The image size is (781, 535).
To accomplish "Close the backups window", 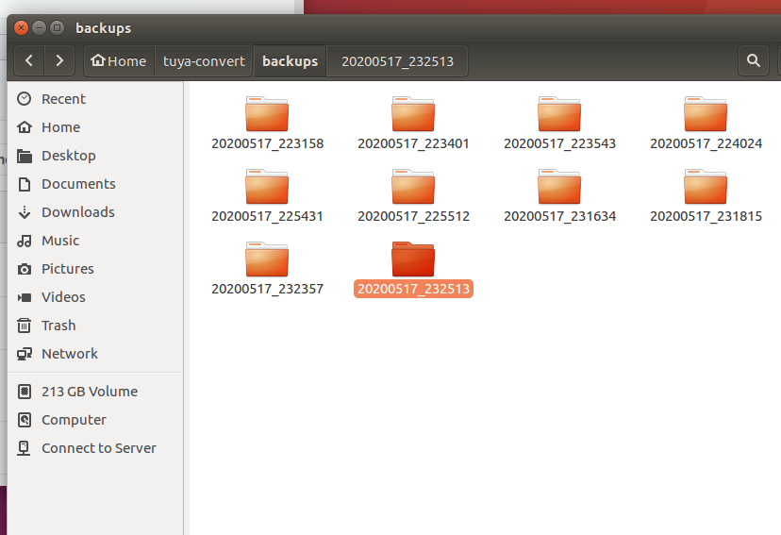I will click(x=21, y=28).
